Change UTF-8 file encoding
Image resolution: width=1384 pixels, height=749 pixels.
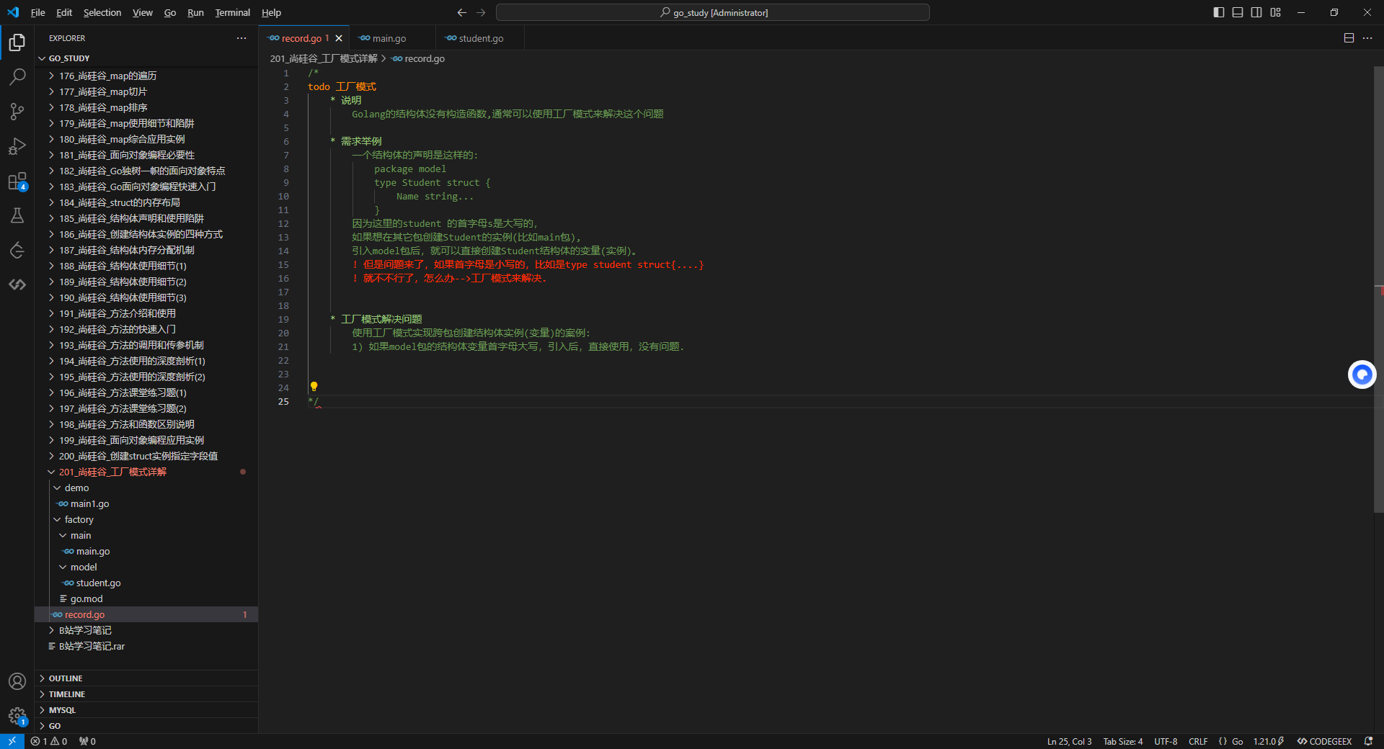[1166, 741]
